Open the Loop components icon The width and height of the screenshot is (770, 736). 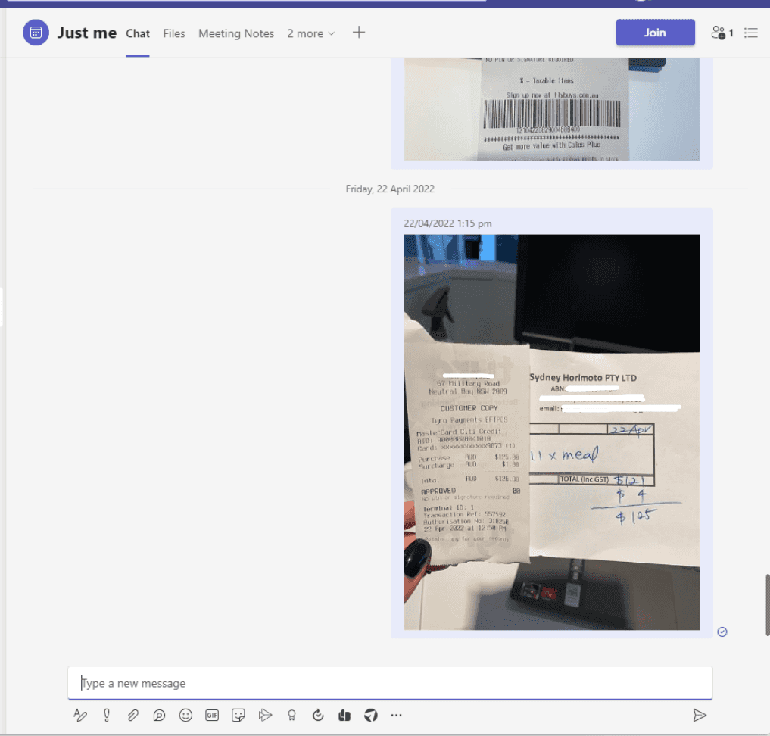(159, 715)
